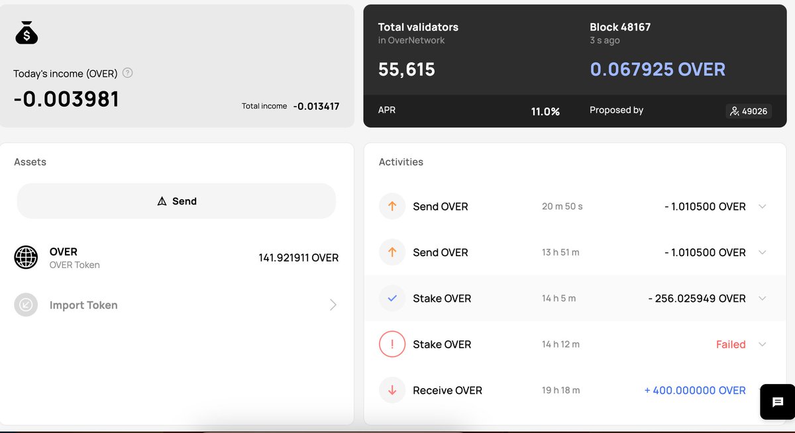Click the Send button in Assets

pyautogui.click(x=176, y=201)
